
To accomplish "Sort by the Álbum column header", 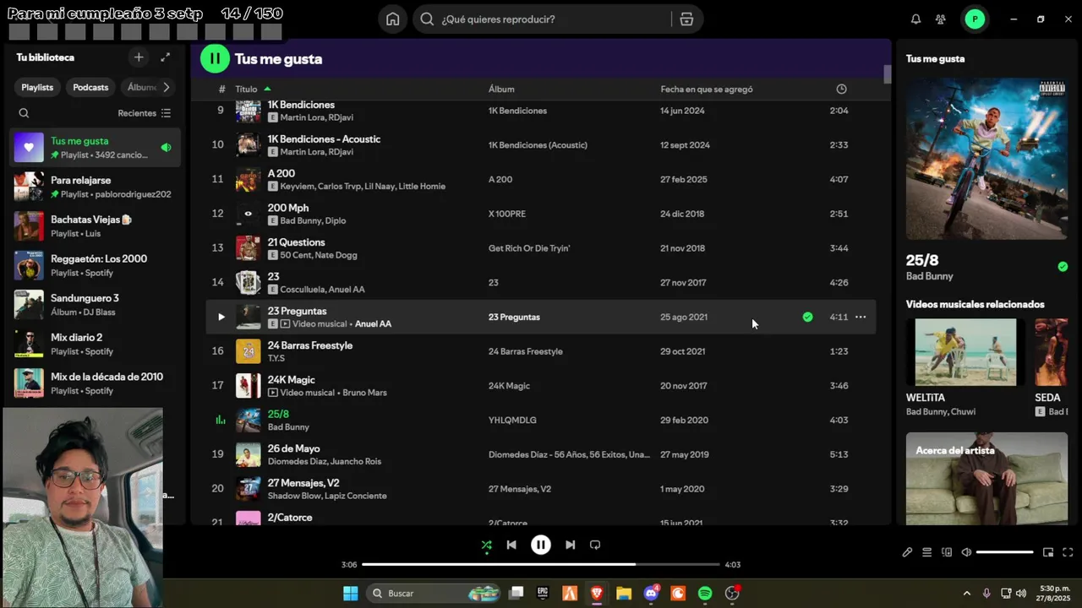I will pos(501,89).
